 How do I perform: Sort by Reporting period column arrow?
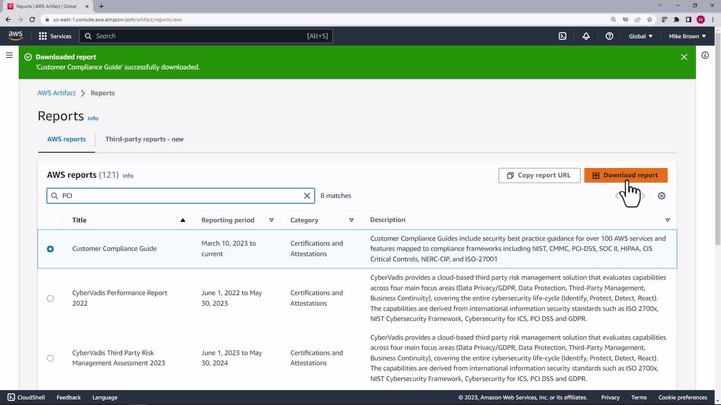point(271,220)
